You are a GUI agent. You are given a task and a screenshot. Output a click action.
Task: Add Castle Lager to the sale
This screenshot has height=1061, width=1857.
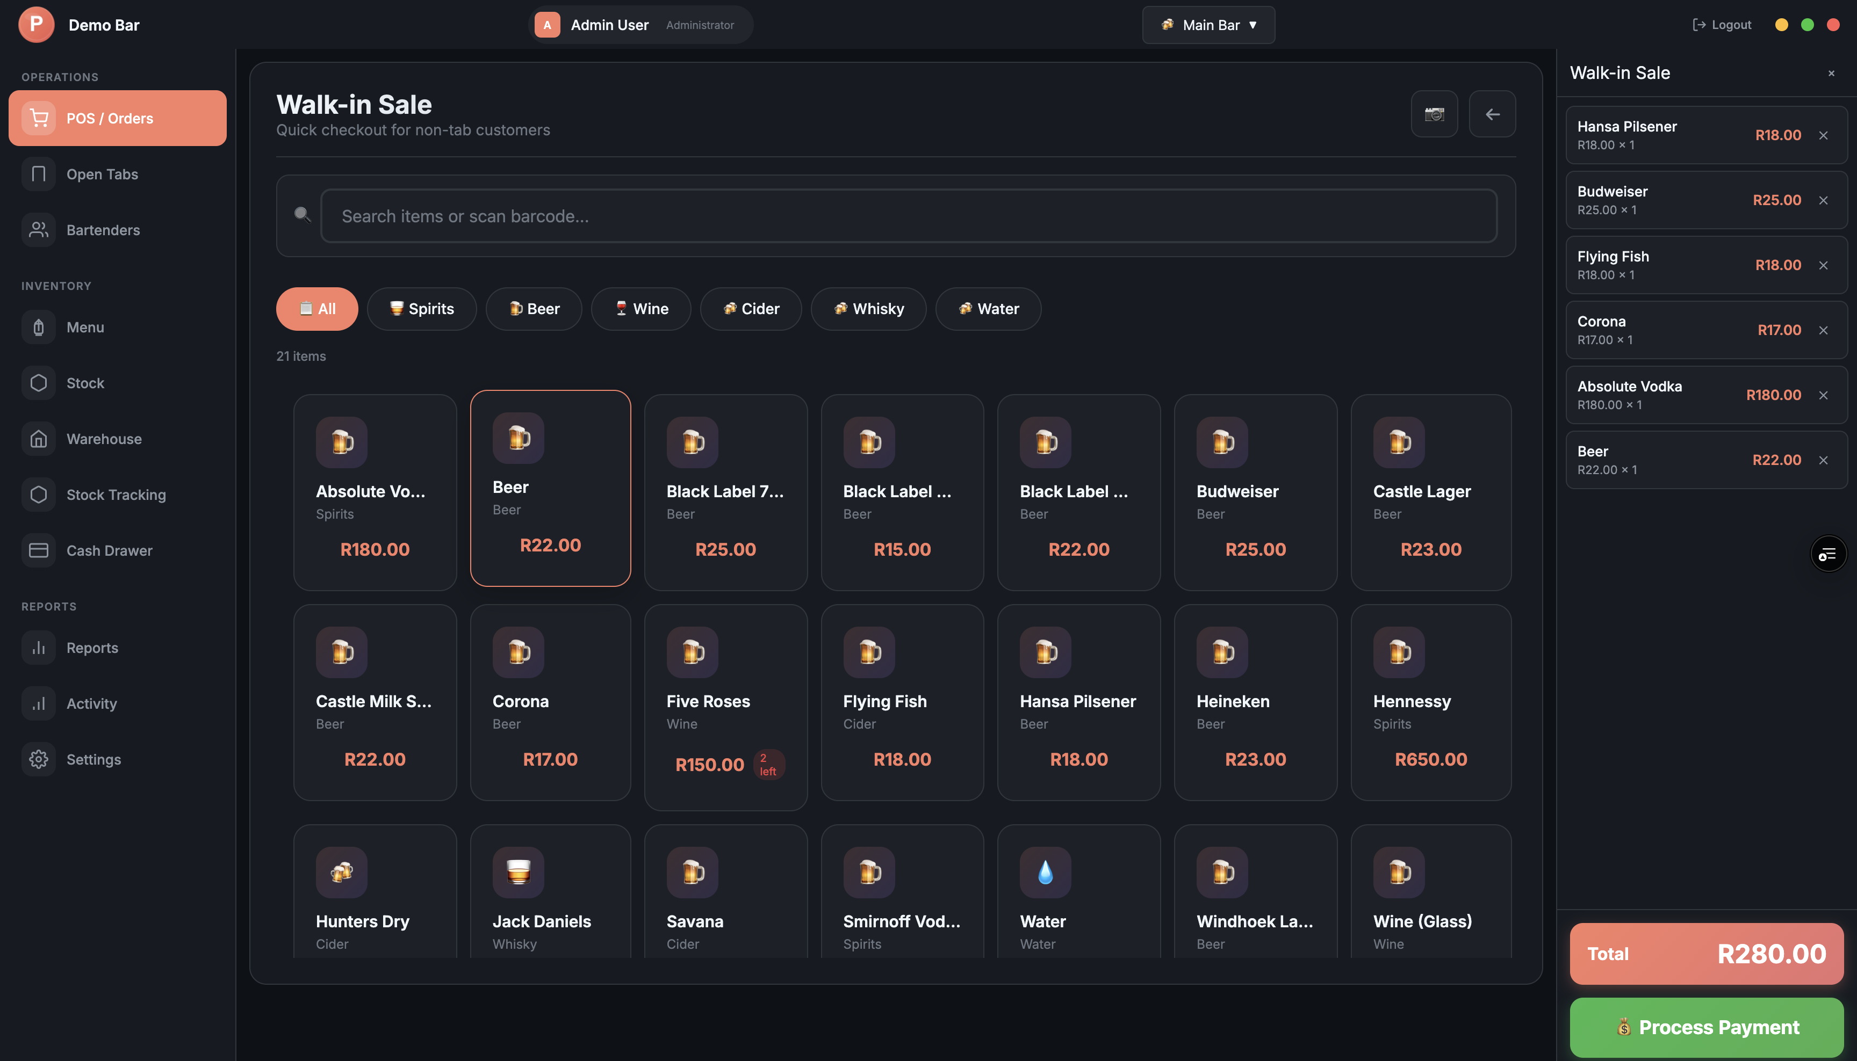[1430, 492]
